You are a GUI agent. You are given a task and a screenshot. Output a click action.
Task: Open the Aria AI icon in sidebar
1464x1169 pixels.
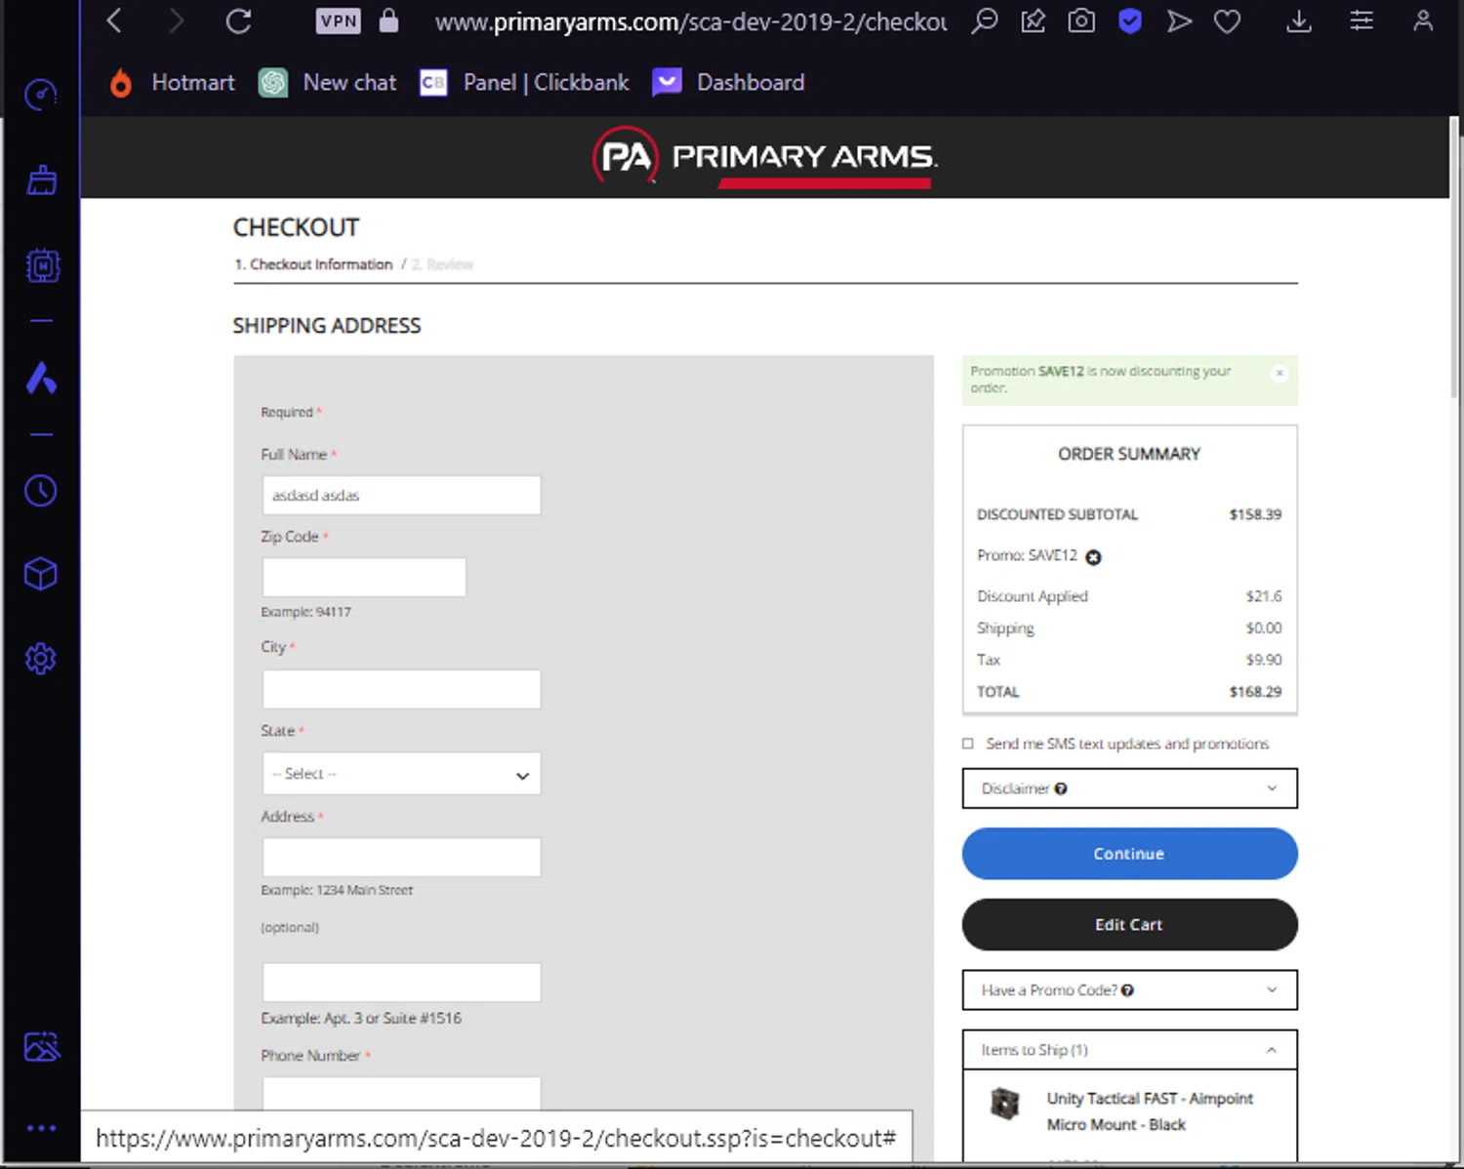click(41, 378)
